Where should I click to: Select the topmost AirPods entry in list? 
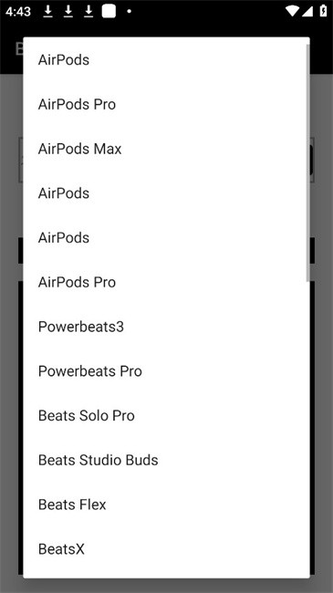(x=166, y=59)
